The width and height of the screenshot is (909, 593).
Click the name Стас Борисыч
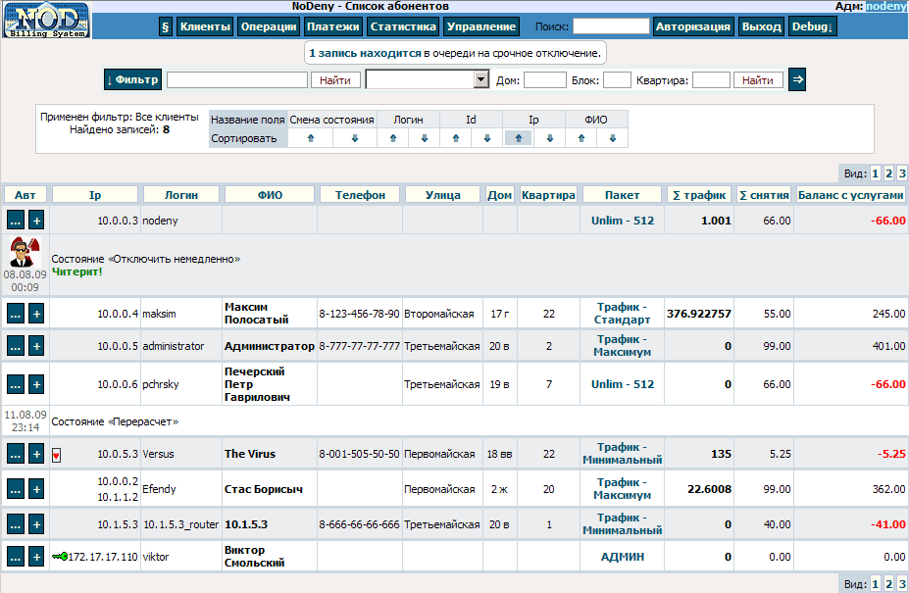pyautogui.click(x=264, y=489)
